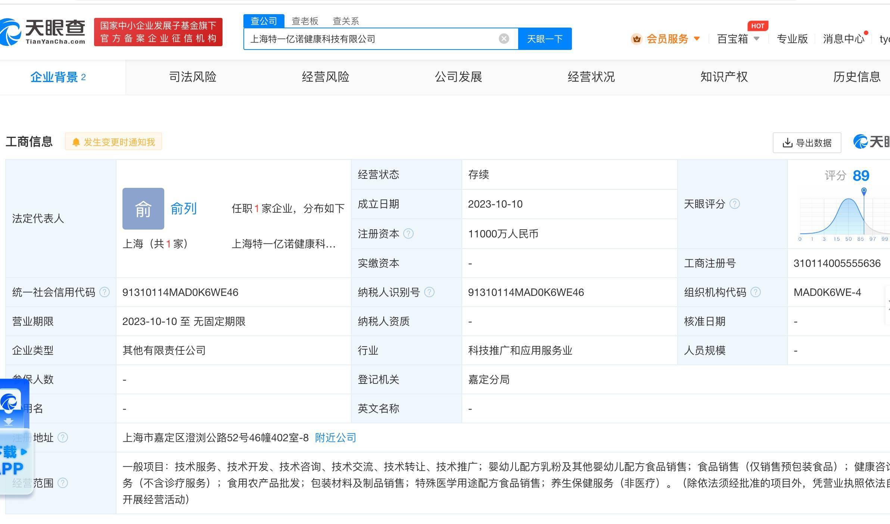Screen dimensions: 890x524
Task: Open the 知识产权 tab
Action: [724, 77]
